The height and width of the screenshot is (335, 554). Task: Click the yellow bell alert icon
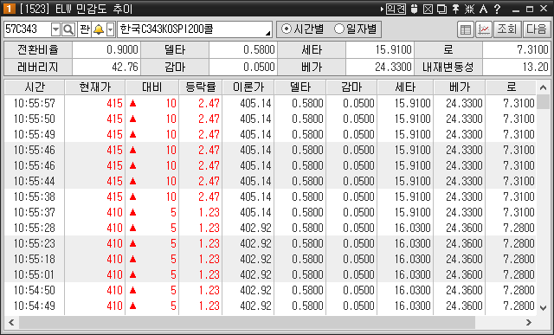98,29
